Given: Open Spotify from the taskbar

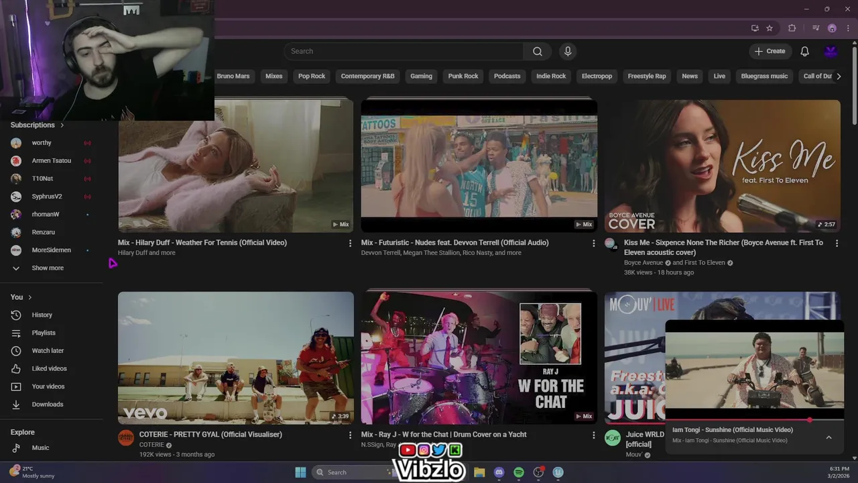Looking at the screenshot, I should (519, 472).
